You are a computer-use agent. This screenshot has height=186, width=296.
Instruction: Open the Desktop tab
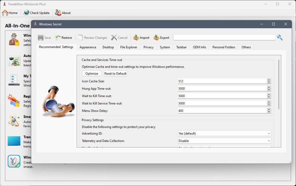point(108,47)
